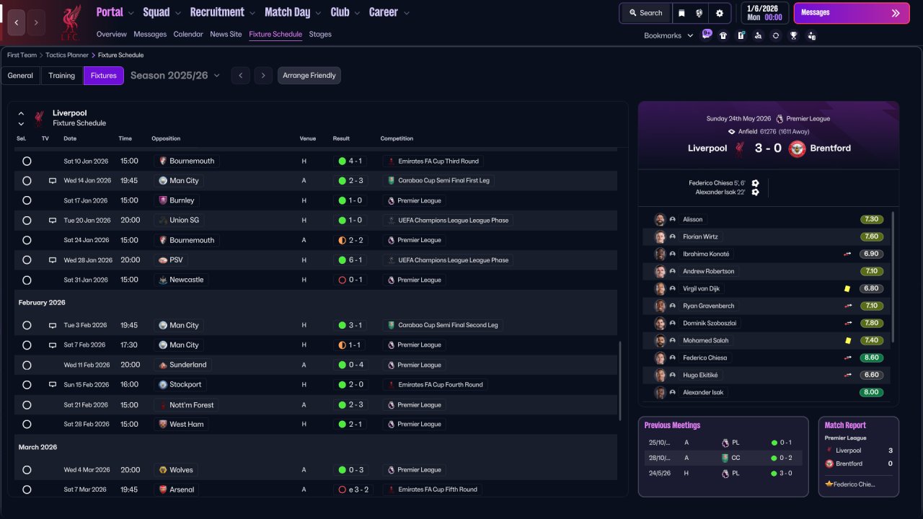Go back using the left navigation arrow
Image resolution: width=923 pixels, height=519 pixels.
tap(17, 22)
